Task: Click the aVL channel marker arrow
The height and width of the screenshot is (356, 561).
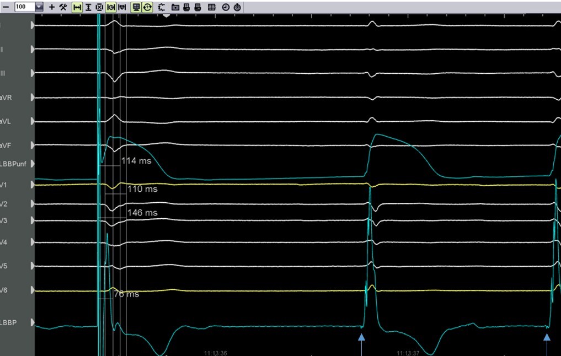Action: tap(33, 122)
